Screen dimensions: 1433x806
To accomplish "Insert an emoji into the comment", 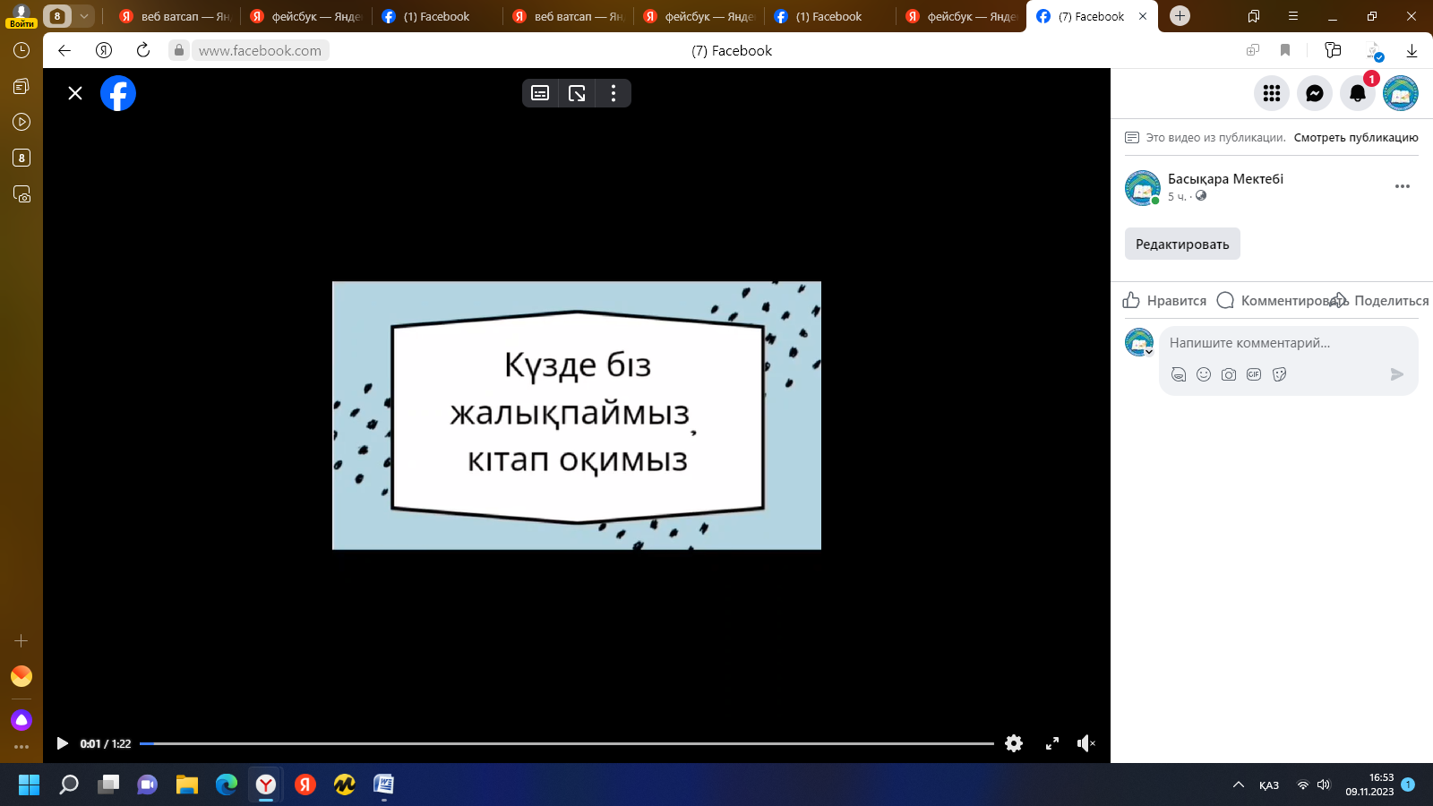I will tap(1204, 374).
